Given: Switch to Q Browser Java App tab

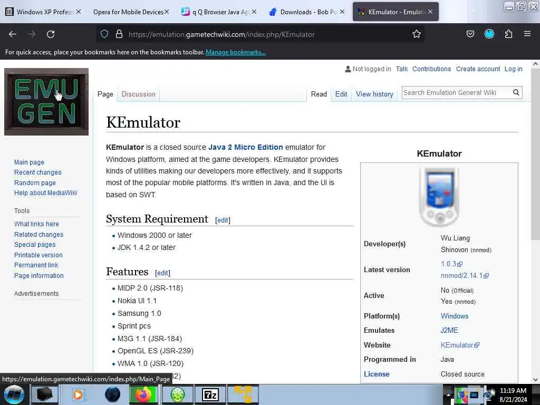Looking at the screenshot, I should point(220,12).
